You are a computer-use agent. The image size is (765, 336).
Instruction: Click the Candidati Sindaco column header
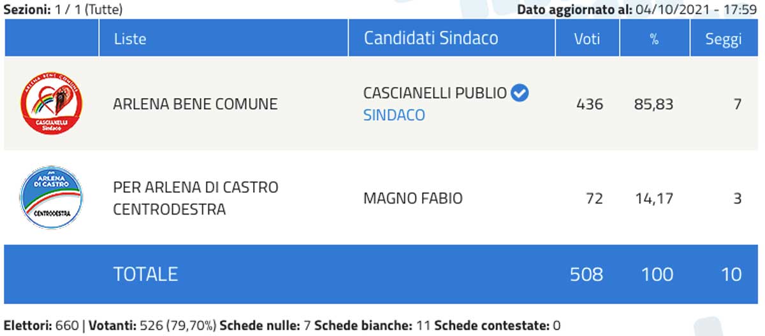point(431,38)
